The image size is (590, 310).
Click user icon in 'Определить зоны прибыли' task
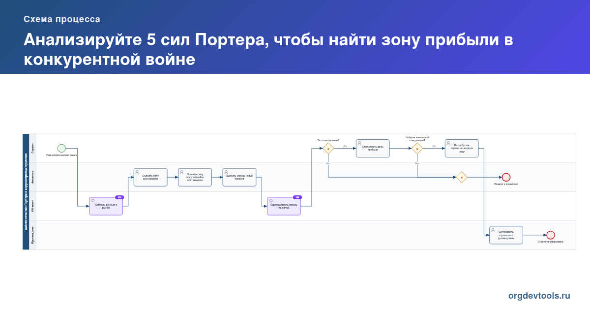point(359,143)
